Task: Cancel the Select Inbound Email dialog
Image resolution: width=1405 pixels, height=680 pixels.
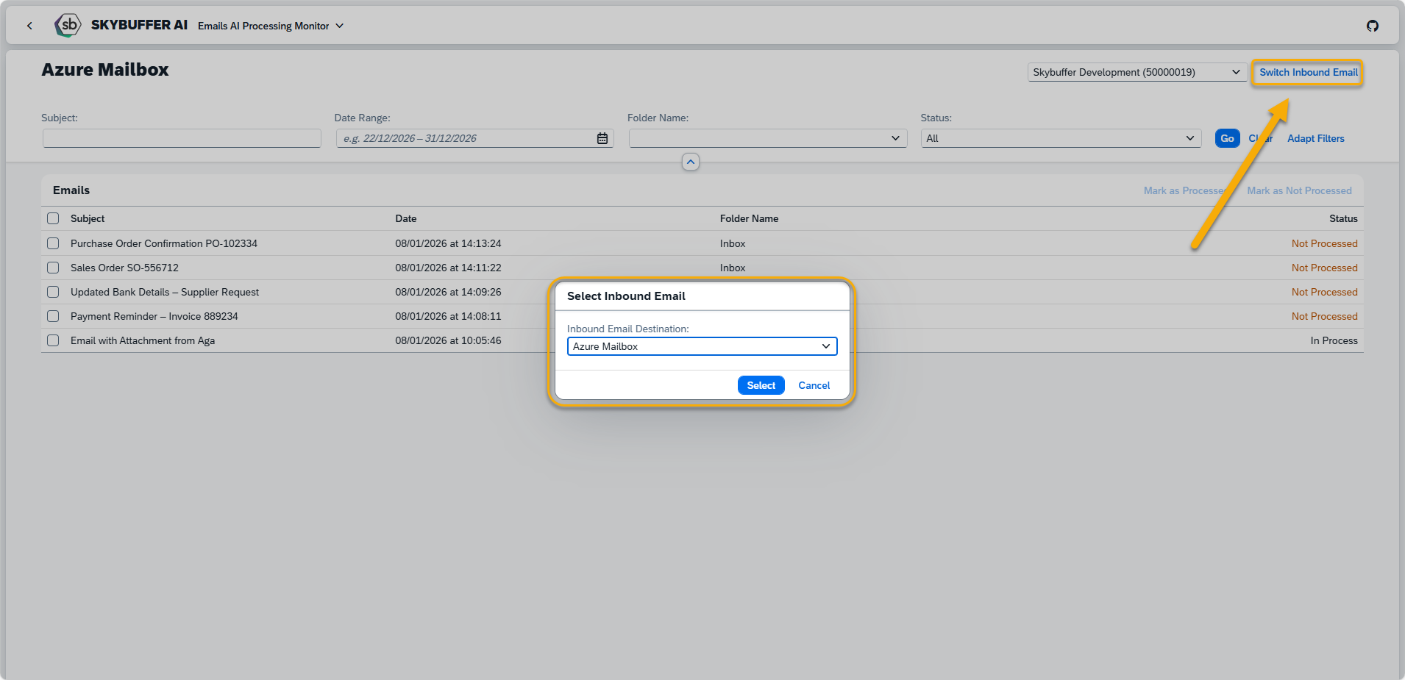Action: click(x=814, y=385)
